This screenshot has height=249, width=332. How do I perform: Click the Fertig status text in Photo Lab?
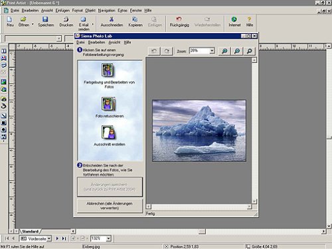coord(150,214)
